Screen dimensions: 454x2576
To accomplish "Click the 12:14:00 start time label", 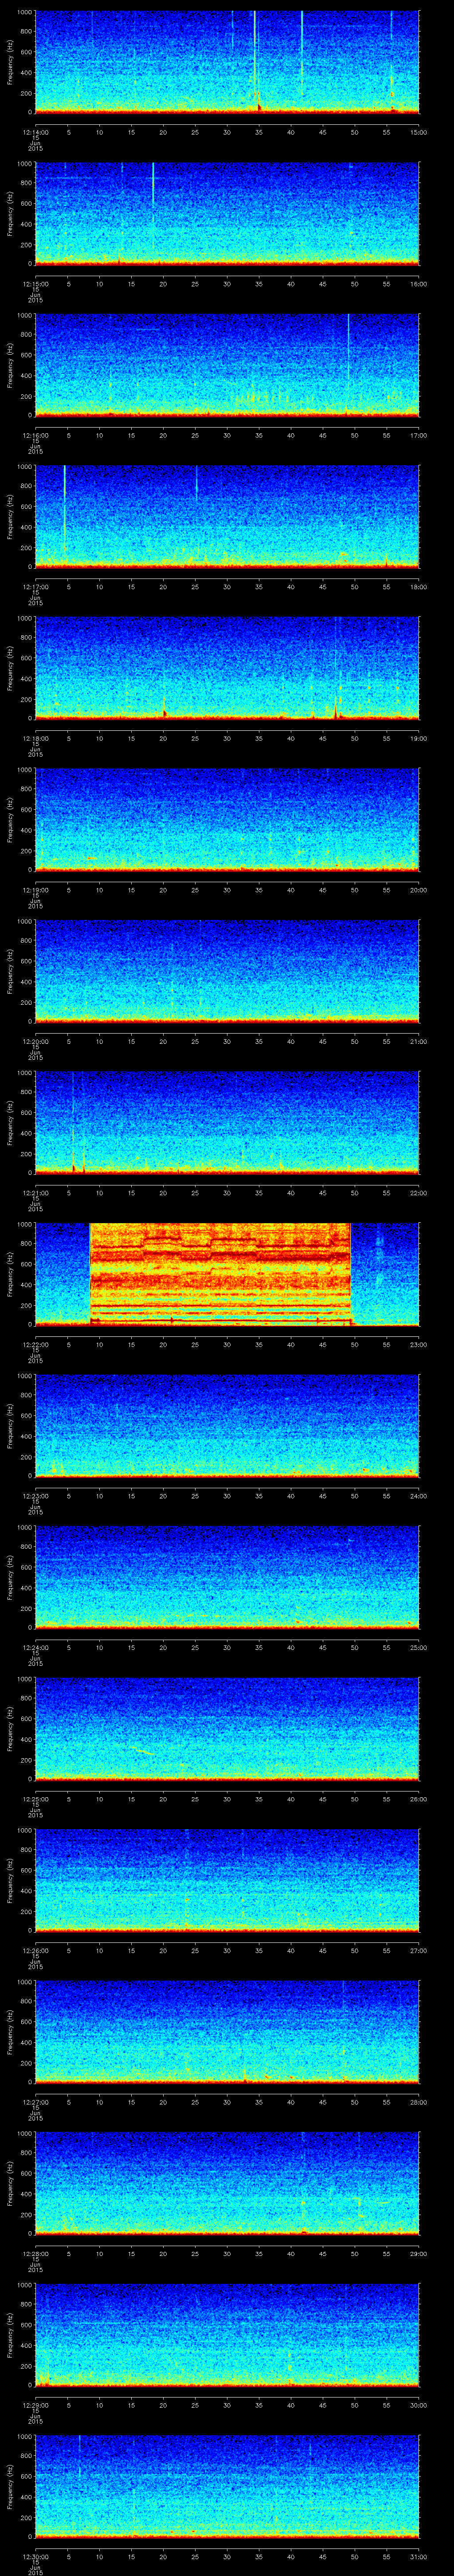I will [x=35, y=132].
